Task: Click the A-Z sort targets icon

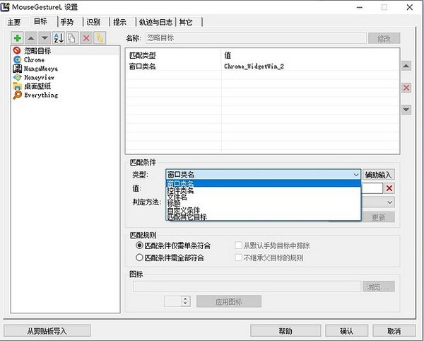Action: tap(59, 38)
